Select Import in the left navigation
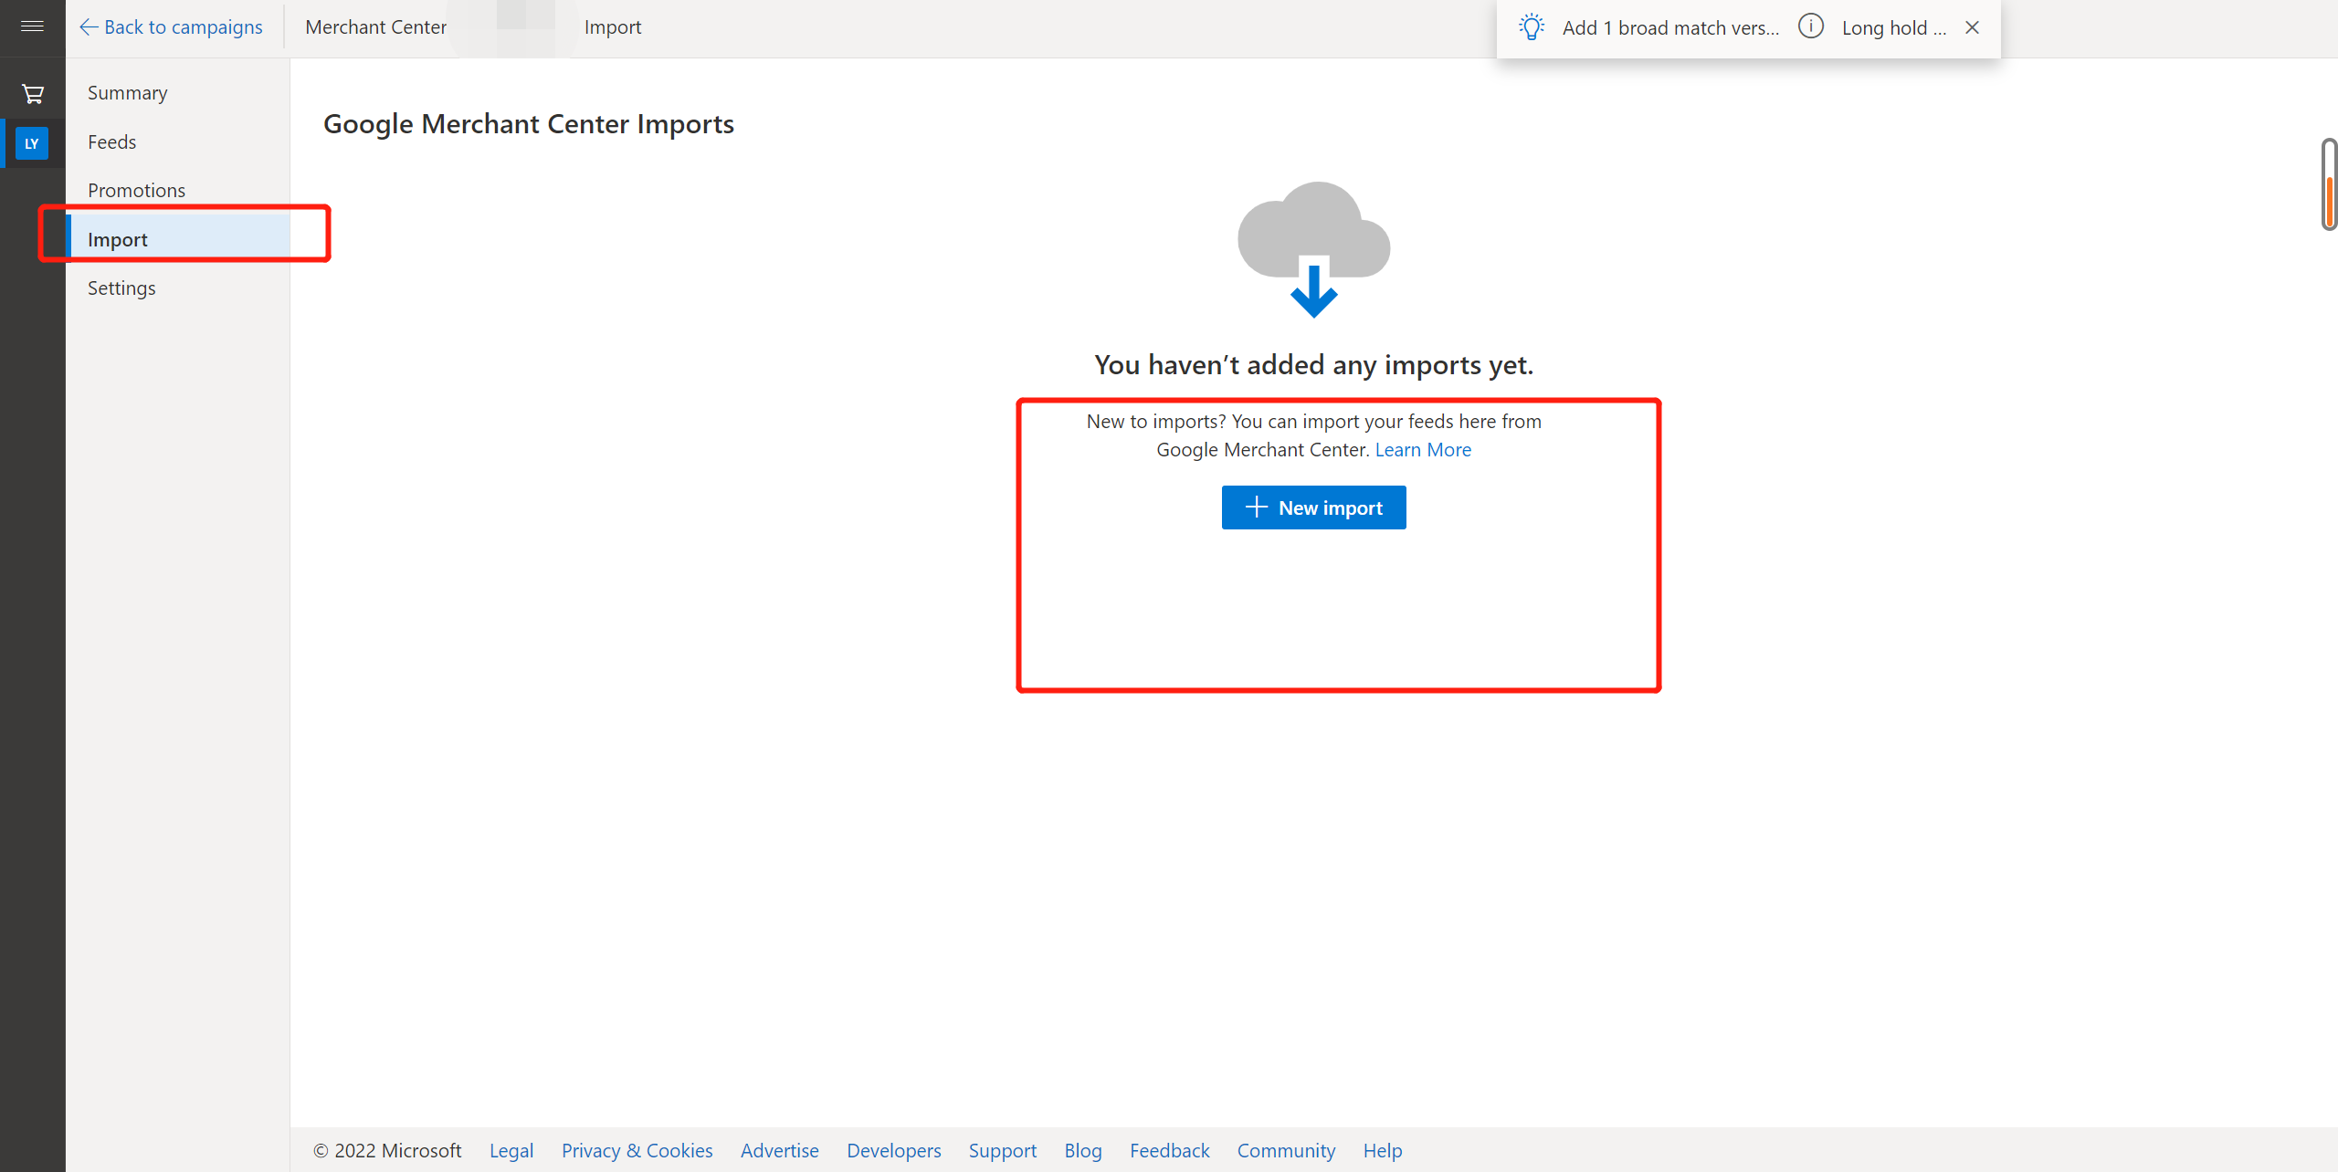This screenshot has height=1172, width=2338. click(179, 239)
